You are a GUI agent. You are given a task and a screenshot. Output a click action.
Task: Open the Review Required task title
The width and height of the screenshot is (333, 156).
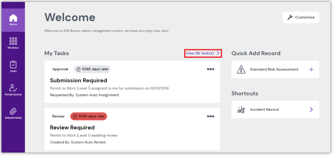point(72,127)
